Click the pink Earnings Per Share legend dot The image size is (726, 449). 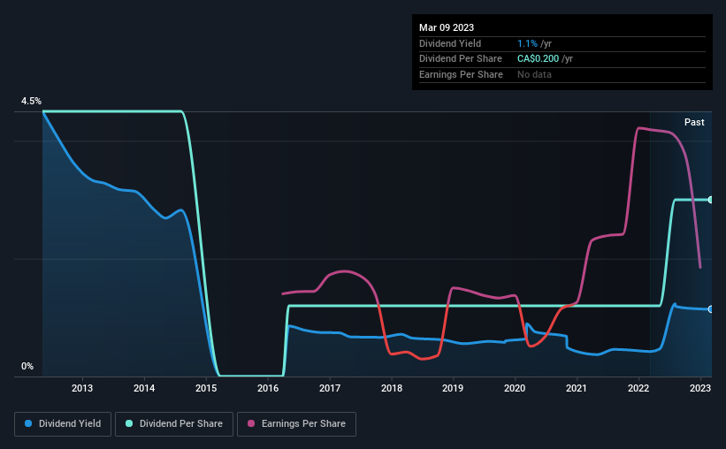(251, 423)
